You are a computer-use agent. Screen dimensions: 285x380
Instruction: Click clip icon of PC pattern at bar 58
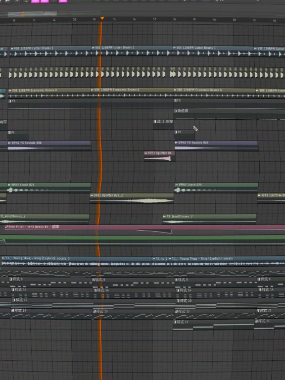(176, 132)
